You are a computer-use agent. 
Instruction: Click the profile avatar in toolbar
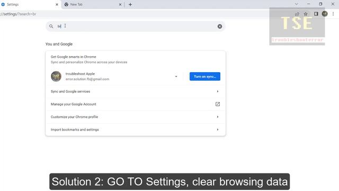click(x=325, y=14)
